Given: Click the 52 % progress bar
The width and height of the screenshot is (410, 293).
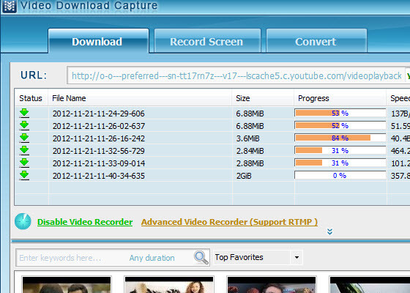Looking at the screenshot, I should pos(340,125).
